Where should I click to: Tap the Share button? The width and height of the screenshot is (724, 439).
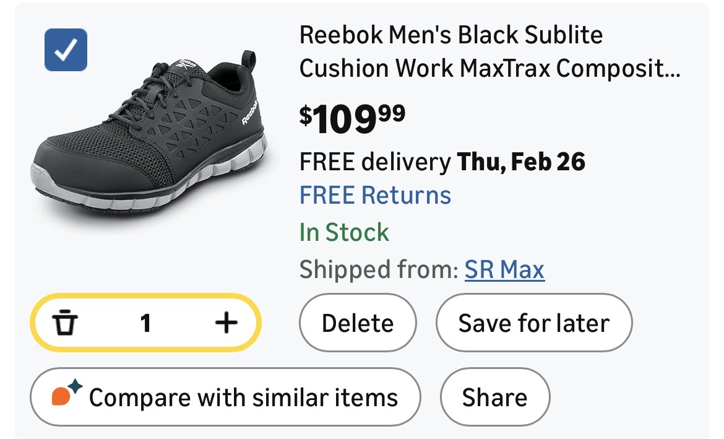point(494,398)
